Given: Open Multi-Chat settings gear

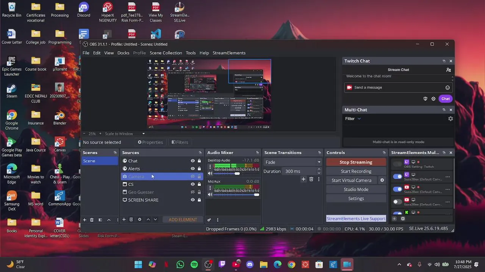Looking at the screenshot, I should (451, 119).
